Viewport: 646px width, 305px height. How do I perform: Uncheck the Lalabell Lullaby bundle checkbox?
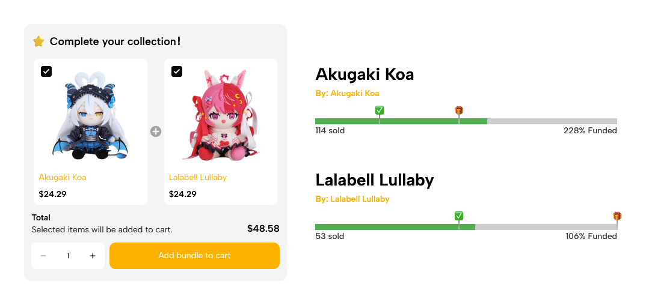pos(177,71)
